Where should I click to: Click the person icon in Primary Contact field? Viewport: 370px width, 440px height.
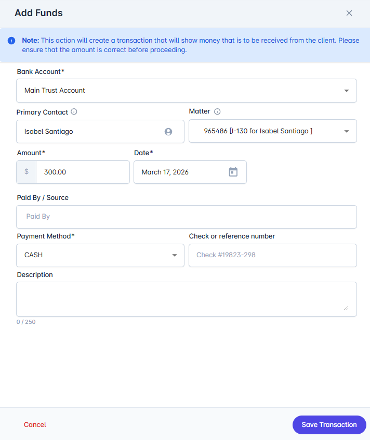click(168, 132)
